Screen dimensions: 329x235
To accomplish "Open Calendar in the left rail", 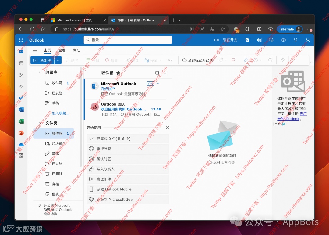I will click(21, 63).
